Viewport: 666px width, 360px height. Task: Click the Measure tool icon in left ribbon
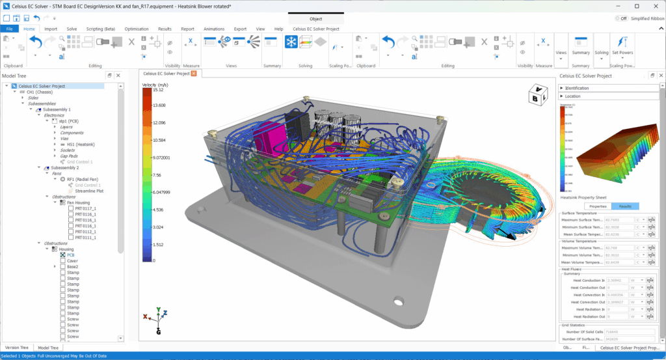[x=191, y=42]
